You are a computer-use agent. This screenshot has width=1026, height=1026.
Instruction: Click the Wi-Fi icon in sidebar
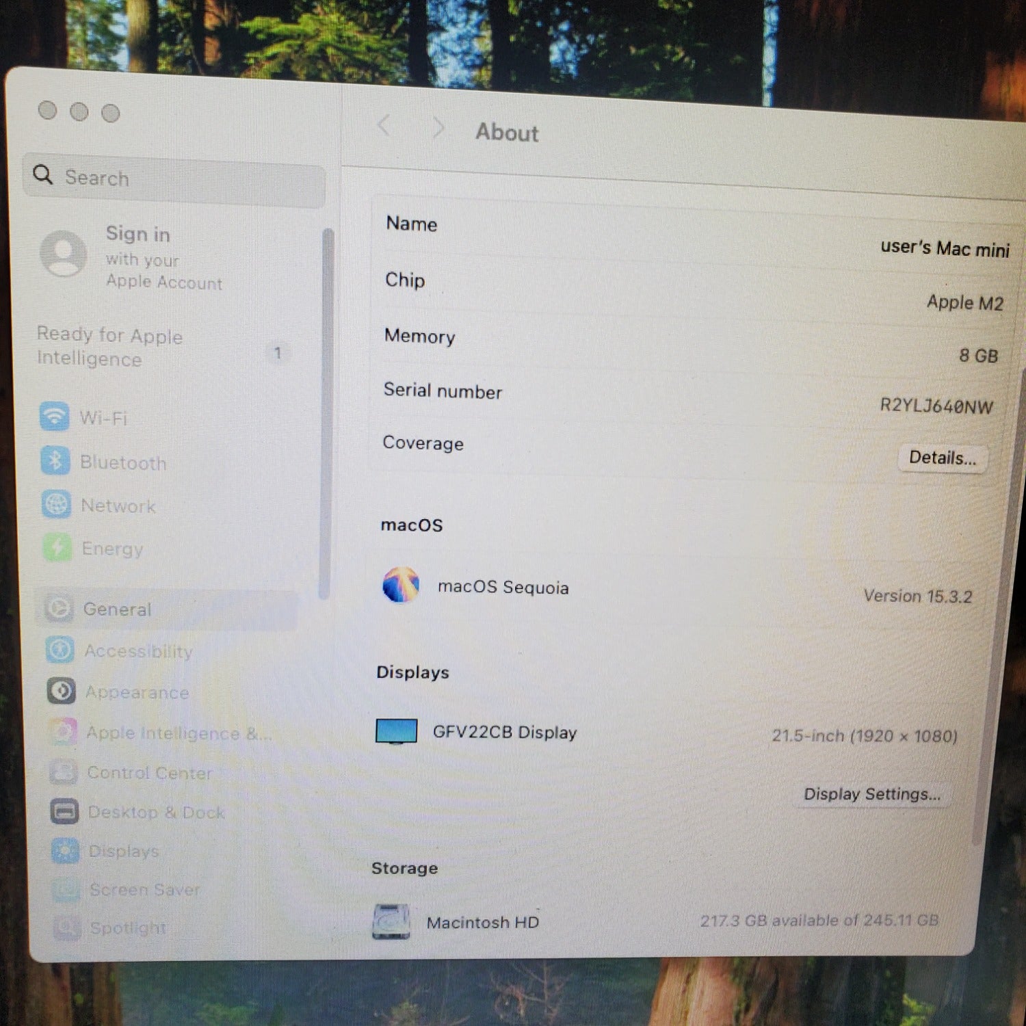(55, 417)
